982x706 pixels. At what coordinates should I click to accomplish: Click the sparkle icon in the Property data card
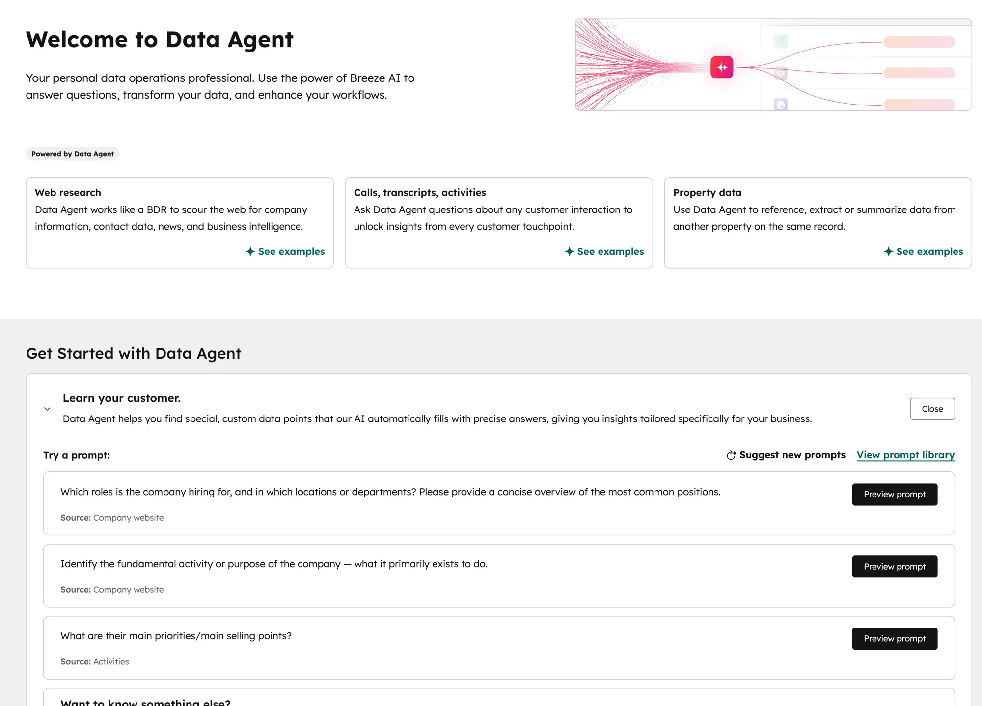[x=889, y=251]
